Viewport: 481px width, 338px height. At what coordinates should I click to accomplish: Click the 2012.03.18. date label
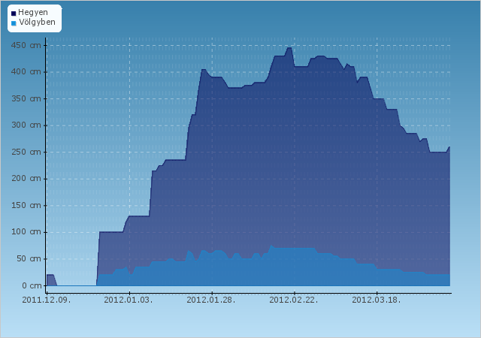(376, 300)
